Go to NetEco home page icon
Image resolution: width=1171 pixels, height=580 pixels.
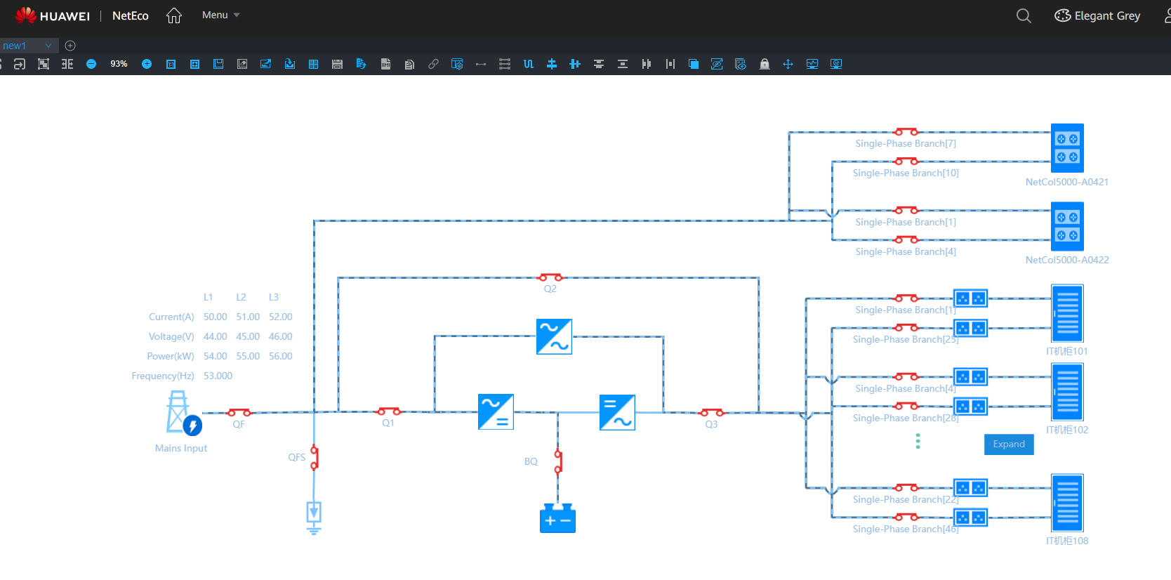pos(174,15)
